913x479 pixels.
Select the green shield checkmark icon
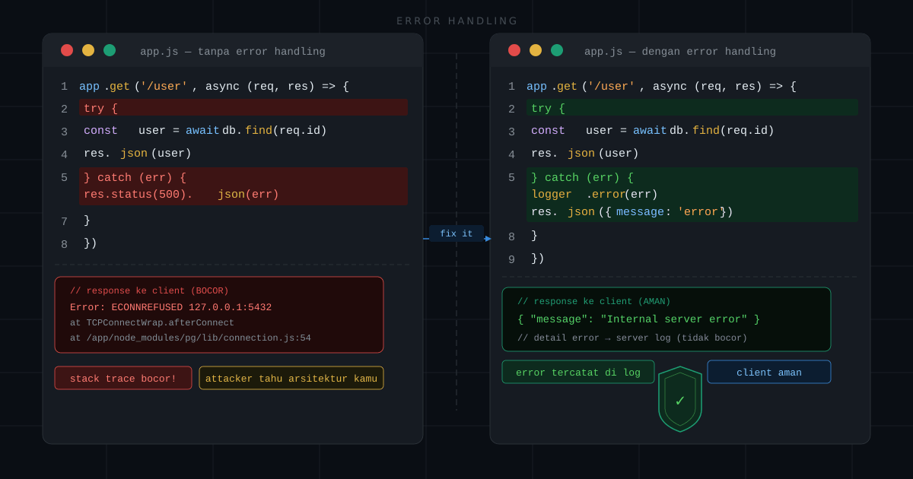[679, 398]
